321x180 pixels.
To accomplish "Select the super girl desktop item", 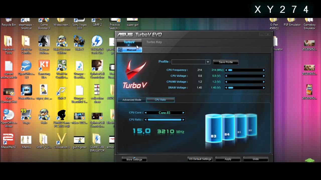I will pos(132,22).
